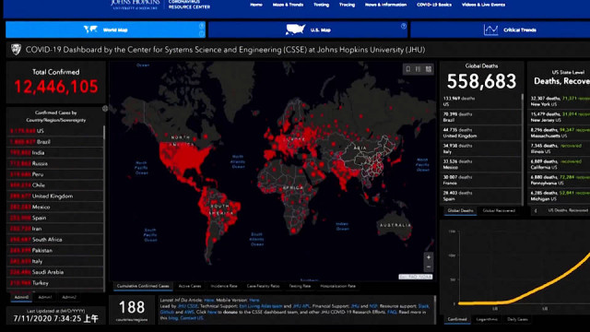Expand the Confirmed Cases list panel icon
This screenshot has width=590, height=332.
[105, 109]
